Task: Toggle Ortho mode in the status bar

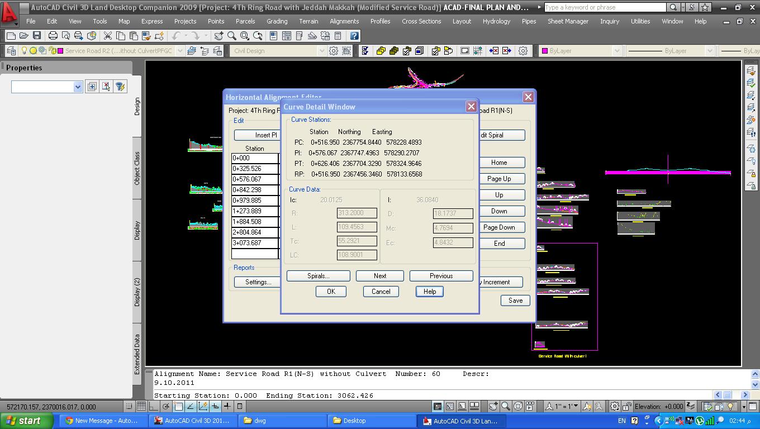Action: click(154, 407)
